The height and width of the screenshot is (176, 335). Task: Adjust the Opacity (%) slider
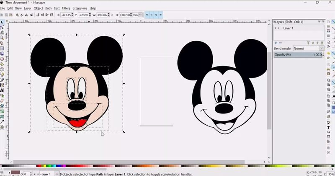298,55
